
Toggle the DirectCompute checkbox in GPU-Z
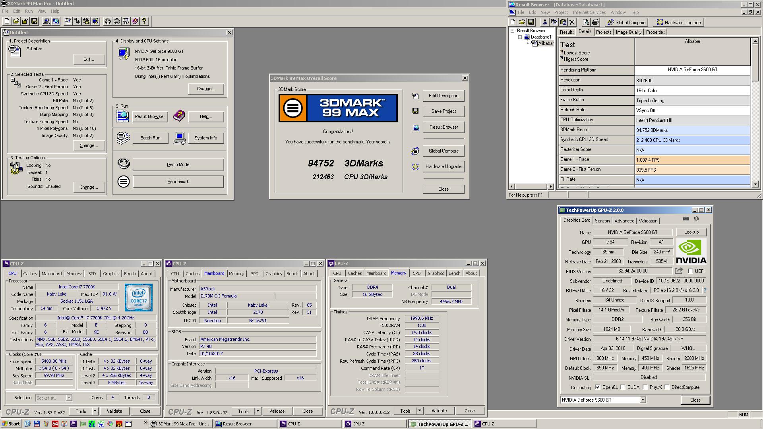[x=667, y=387]
